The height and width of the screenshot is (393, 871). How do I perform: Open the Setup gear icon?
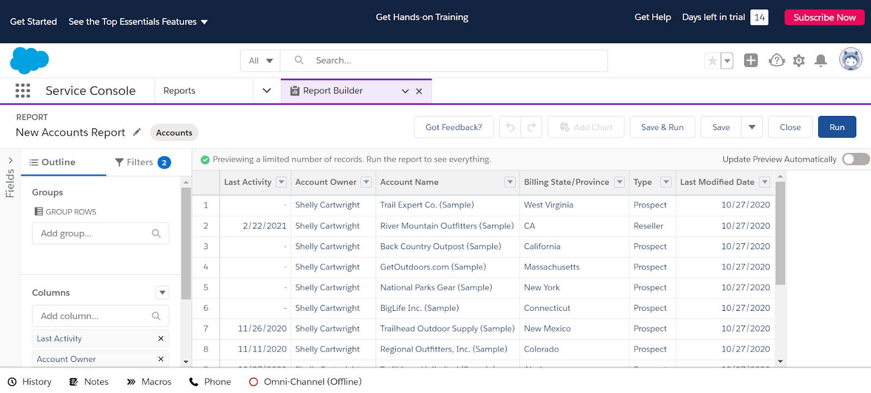(799, 61)
